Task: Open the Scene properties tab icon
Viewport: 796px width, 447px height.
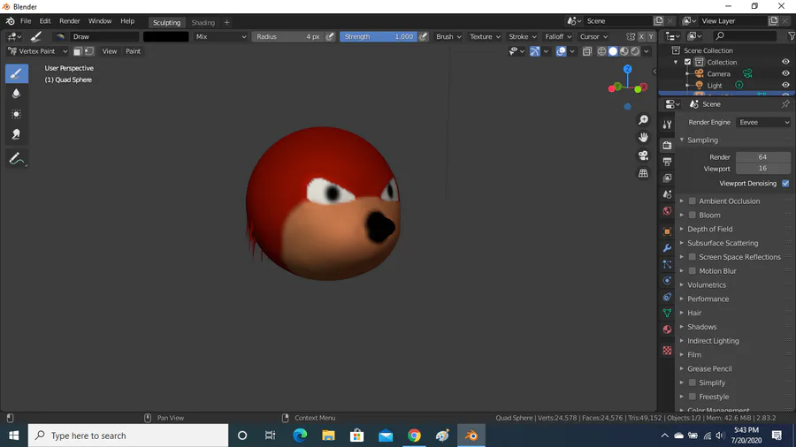Action: 667,194
